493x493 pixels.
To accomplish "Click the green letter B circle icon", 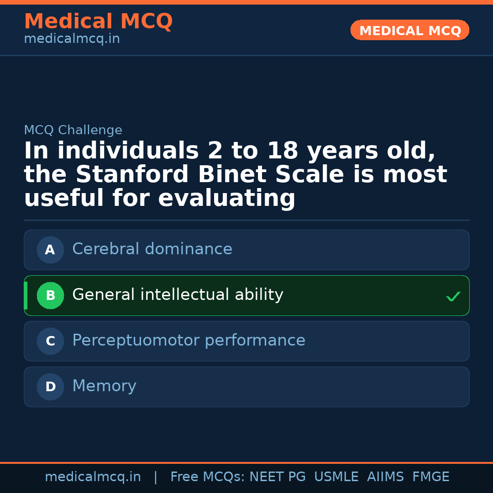I will pyautogui.click(x=50, y=295).
